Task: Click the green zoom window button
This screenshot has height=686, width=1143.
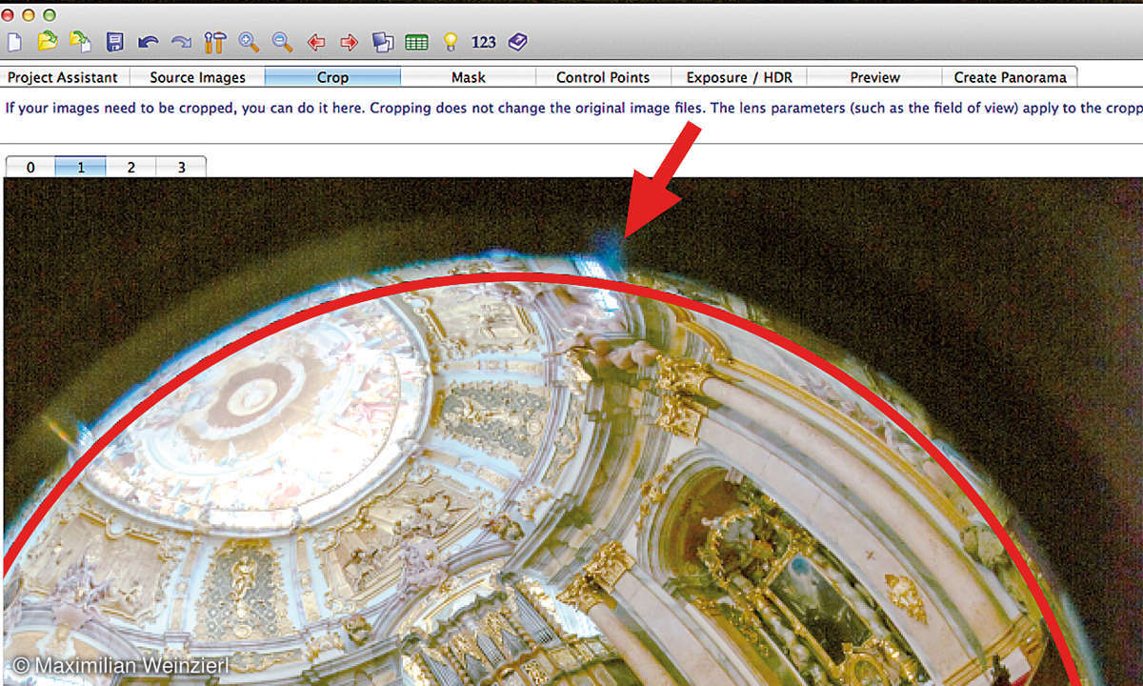Action: [50, 15]
